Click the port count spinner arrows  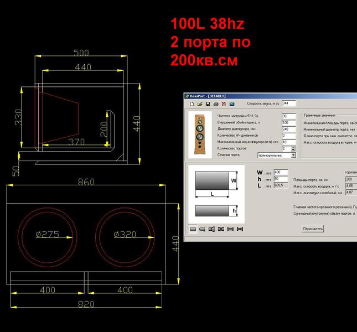pos(293,149)
